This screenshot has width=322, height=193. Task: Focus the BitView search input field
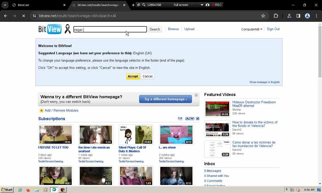[x=110, y=29]
